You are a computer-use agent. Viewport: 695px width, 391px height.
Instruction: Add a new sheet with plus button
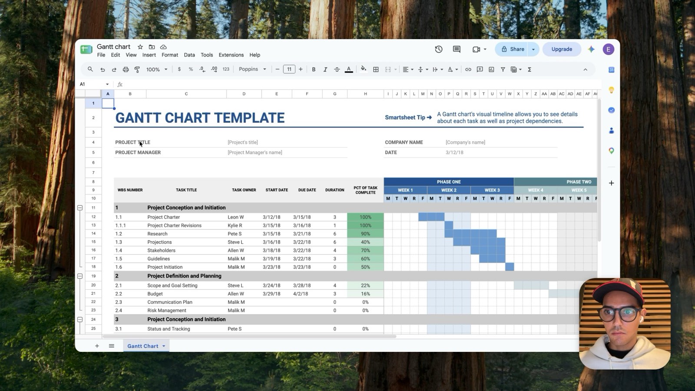(97, 346)
